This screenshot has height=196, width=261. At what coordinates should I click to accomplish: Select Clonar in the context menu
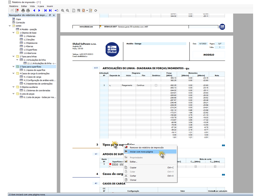click(150, 180)
